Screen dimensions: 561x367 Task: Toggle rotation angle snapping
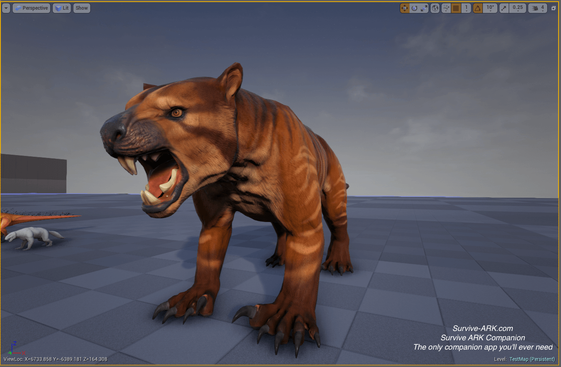(478, 8)
